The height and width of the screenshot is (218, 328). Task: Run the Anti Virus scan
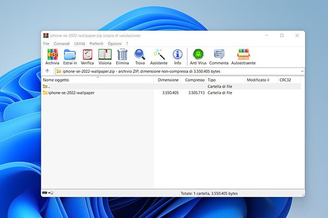coord(198,56)
